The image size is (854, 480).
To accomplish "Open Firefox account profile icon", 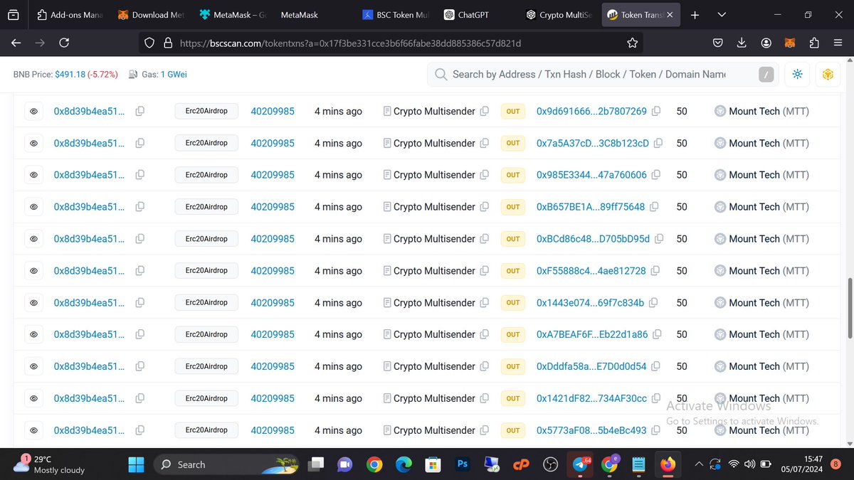I will pos(766,43).
